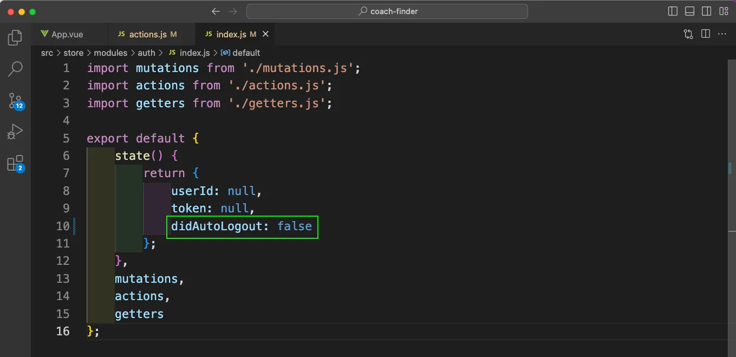Click the didAutoLogout property
Viewport: 736px width, 357px height.
point(217,226)
